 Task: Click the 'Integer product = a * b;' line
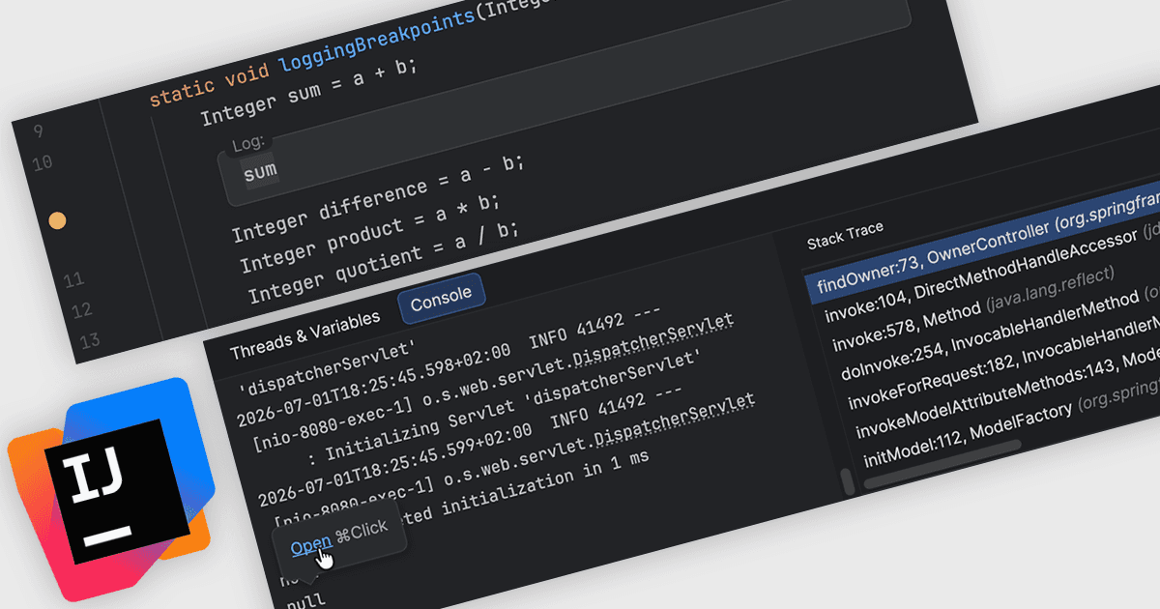(x=372, y=234)
